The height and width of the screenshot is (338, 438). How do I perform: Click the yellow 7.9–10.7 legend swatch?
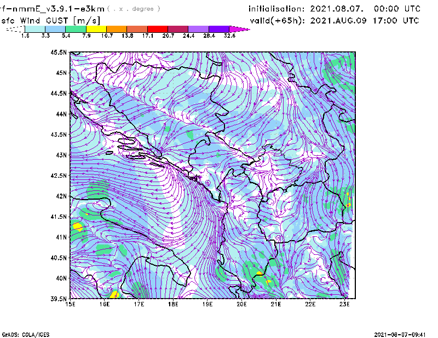96,29
